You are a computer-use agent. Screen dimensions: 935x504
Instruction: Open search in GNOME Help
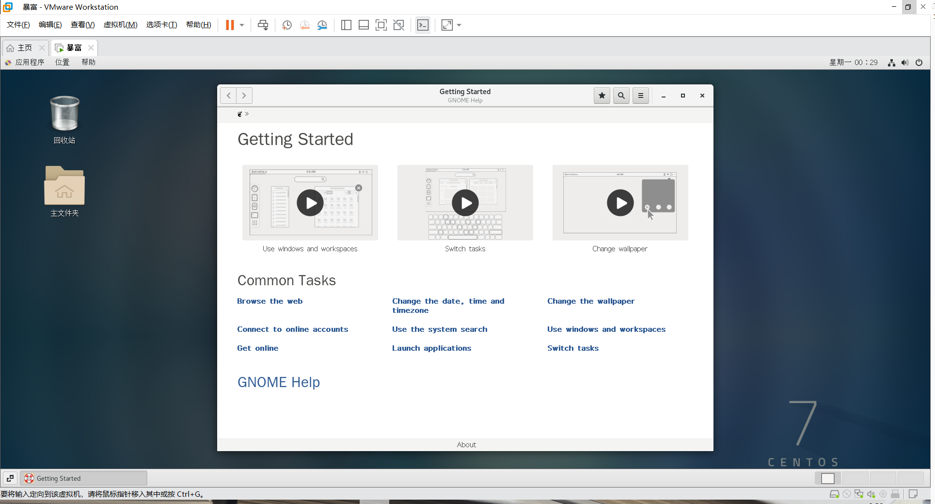click(x=621, y=96)
